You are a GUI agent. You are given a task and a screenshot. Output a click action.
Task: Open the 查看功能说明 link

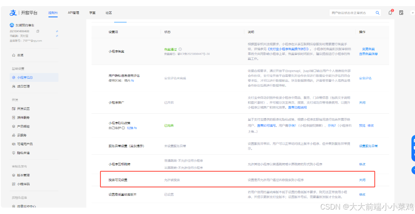[x=297, y=107]
